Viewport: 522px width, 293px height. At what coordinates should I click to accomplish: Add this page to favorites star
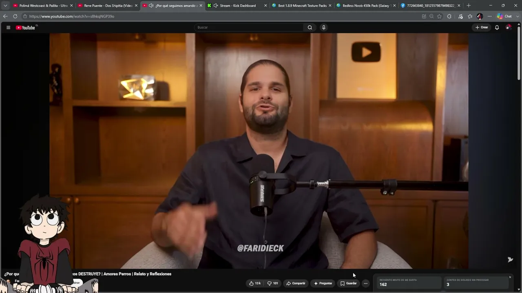point(439,16)
